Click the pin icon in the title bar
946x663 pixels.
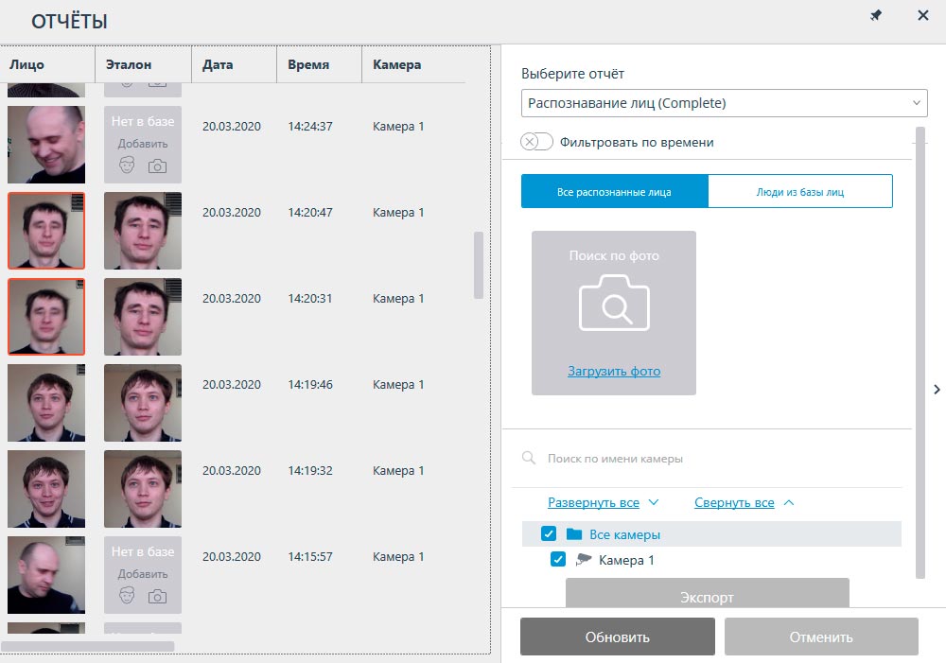[876, 16]
